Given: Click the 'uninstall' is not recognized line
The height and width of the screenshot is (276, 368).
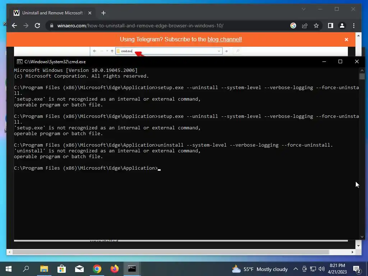Looking at the screenshot, I should click(x=107, y=151).
